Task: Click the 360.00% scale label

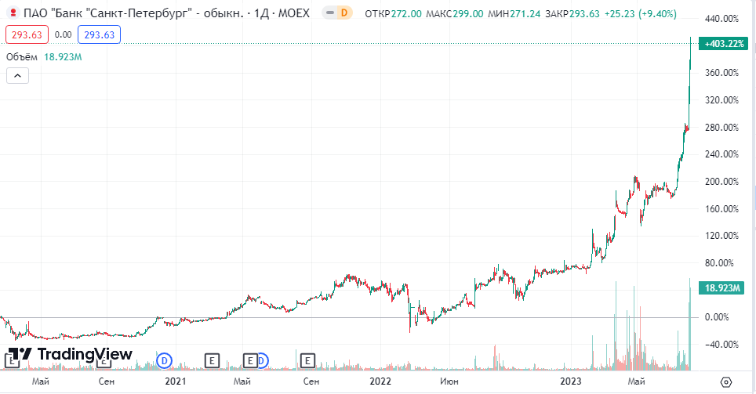Action: 721,73
